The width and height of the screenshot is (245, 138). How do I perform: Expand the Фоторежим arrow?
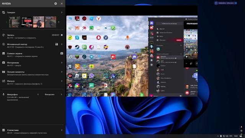click(x=62, y=62)
